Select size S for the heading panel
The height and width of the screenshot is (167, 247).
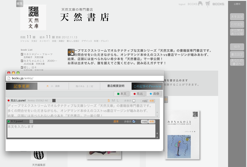tap(109, 101)
